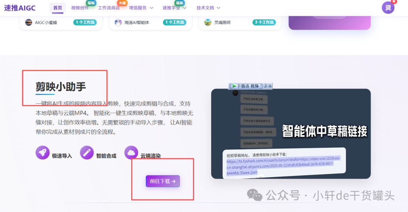The image size is (408, 212).
Task: Open the user avatar 灵 menu
Action: [388, 7]
